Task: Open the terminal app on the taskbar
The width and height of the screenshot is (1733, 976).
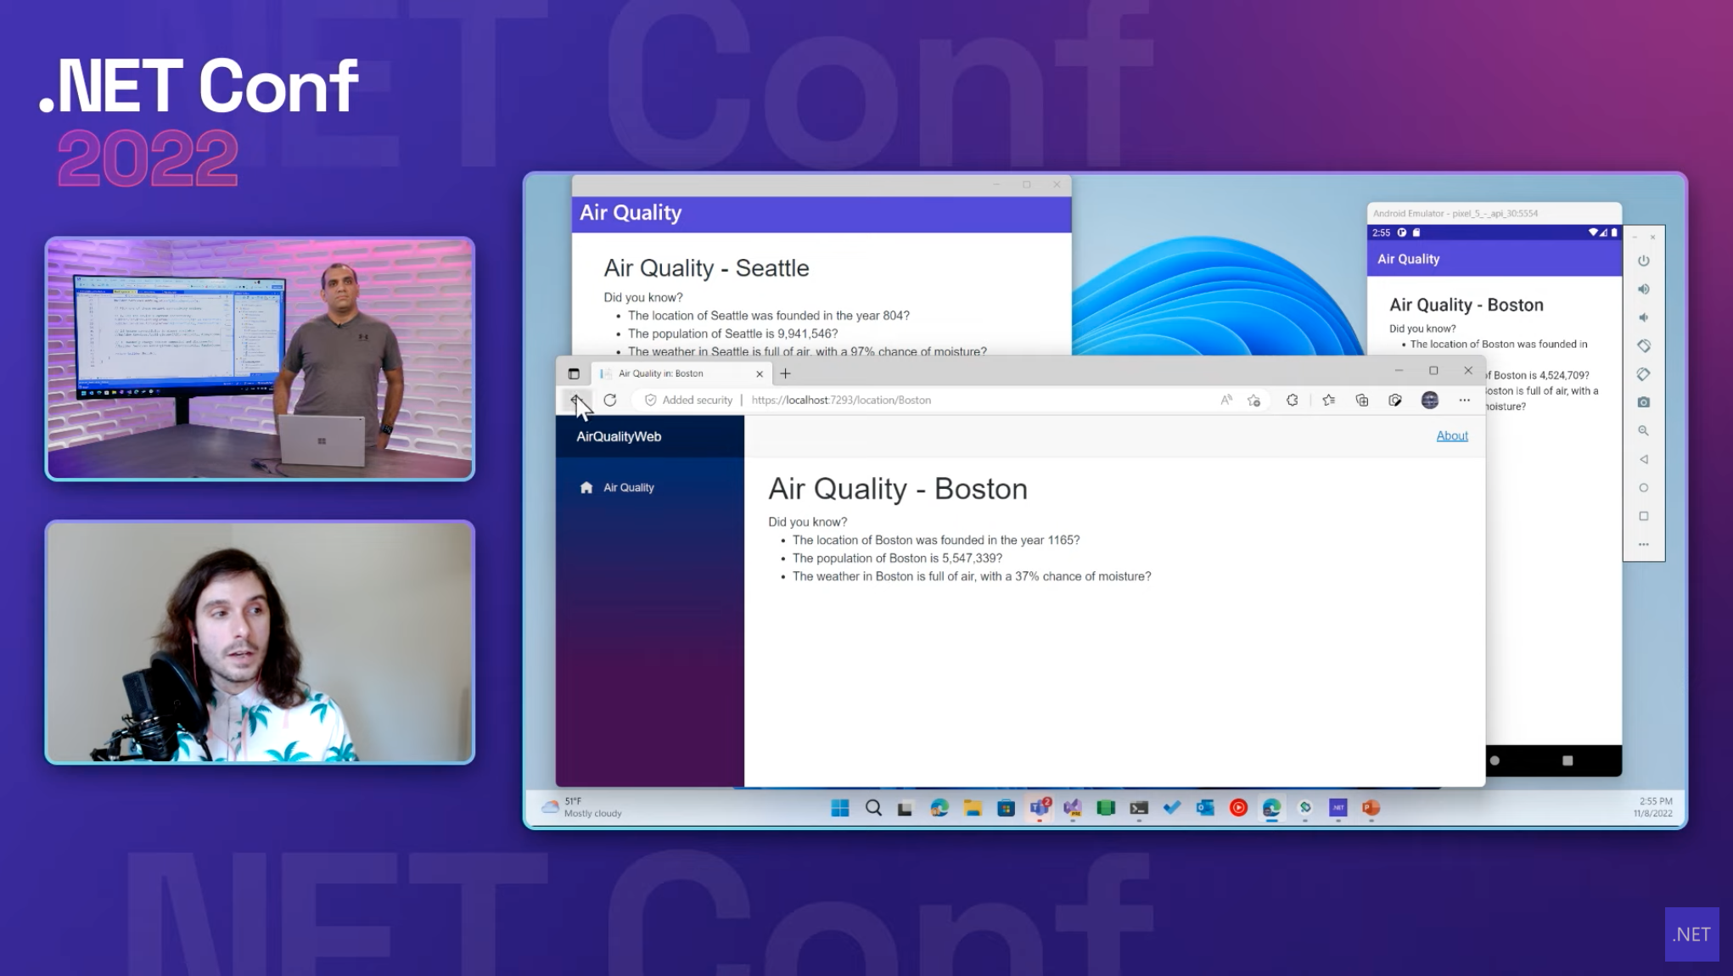Action: coord(1139,808)
